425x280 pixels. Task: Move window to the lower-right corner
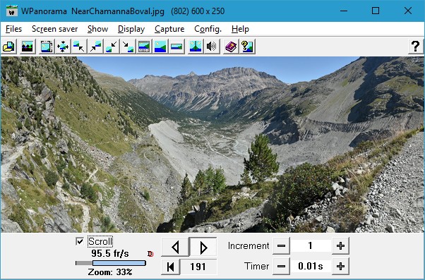[x=128, y=47]
